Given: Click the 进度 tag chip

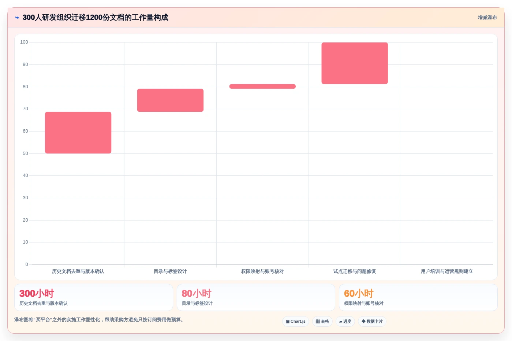Looking at the screenshot, I should (345, 322).
